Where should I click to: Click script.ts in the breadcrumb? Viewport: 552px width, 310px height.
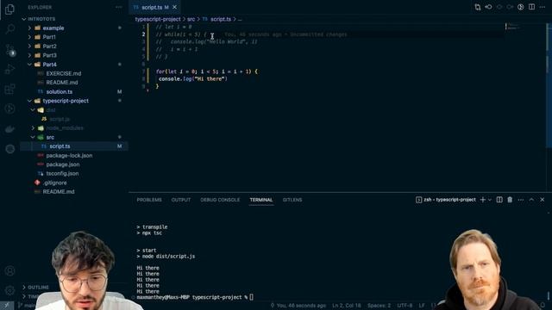221,19
